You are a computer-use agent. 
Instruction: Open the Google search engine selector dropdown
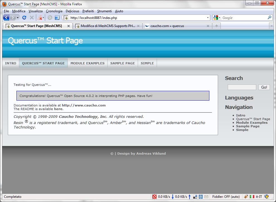217,18
